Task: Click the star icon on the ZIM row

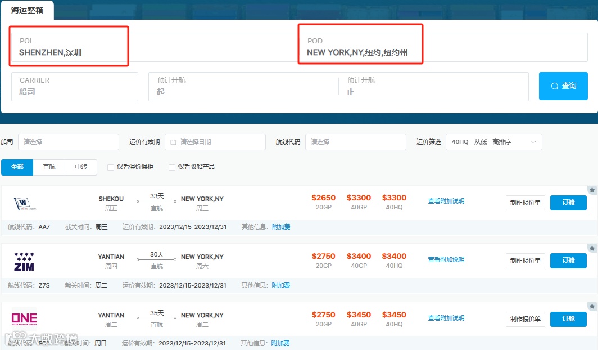Action: [591, 248]
